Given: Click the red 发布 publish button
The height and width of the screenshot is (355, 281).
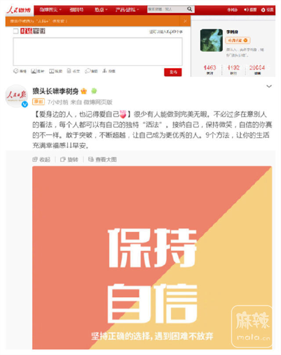Looking at the screenshot, I should [173, 72].
